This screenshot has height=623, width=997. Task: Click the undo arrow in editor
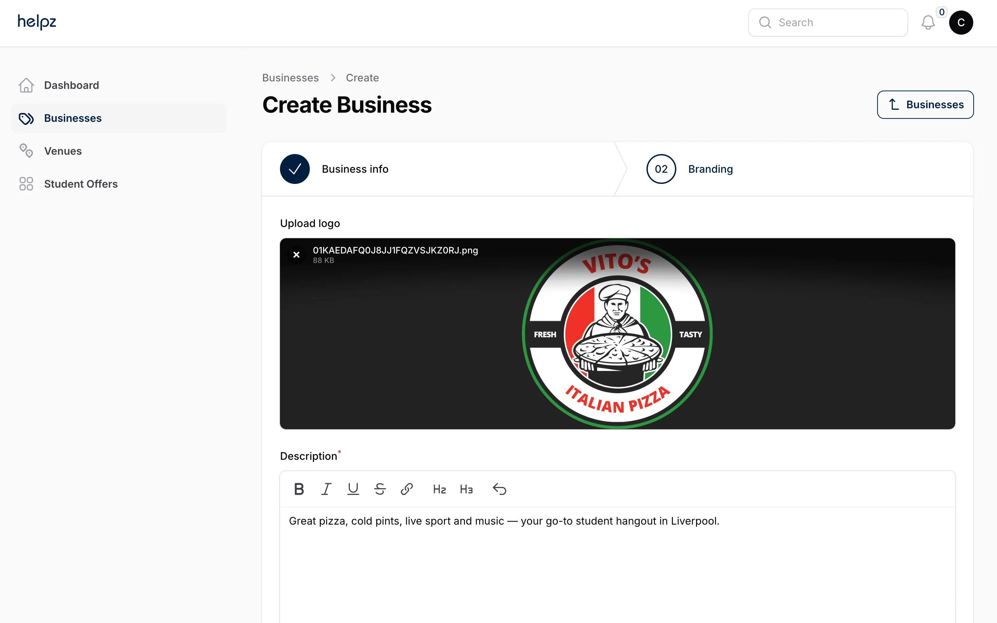(499, 489)
